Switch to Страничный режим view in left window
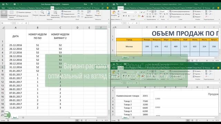This screenshot has height=124, width=221. coord(11,14)
